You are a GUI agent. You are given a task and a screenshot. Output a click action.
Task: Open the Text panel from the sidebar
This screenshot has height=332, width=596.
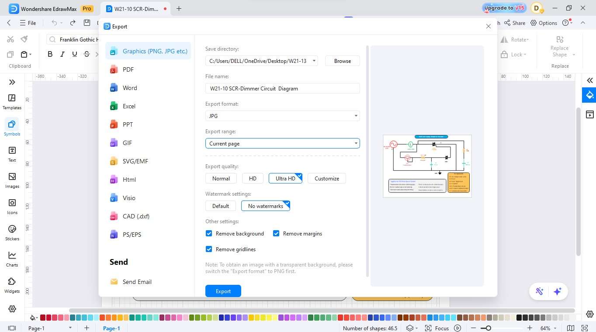click(12, 154)
